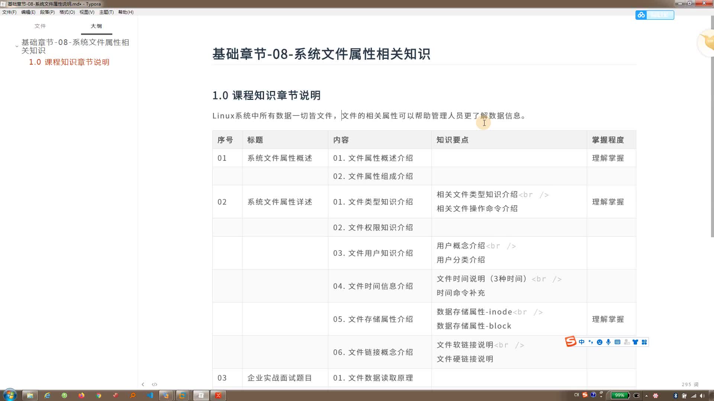Click the document vertical scrollbar
Image resolution: width=714 pixels, height=401 pixels.
tap(712, 126)
